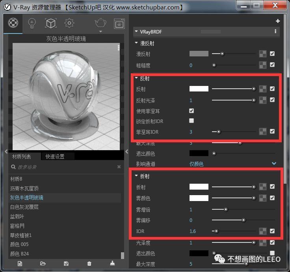Click texture map button for 反射光泽
This screenshot has width=290, height=272.
coord(263,100)
